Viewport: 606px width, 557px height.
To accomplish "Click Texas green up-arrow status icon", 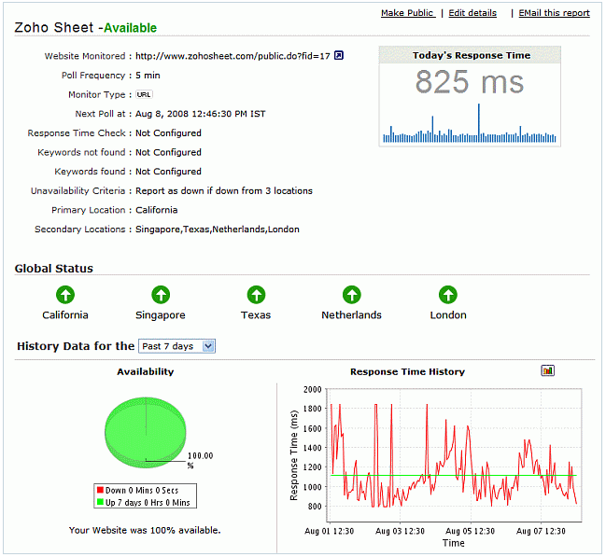I will point(256,295).
